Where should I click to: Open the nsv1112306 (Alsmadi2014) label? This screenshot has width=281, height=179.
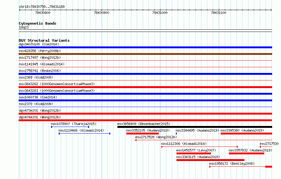click(x=184, y=144)
